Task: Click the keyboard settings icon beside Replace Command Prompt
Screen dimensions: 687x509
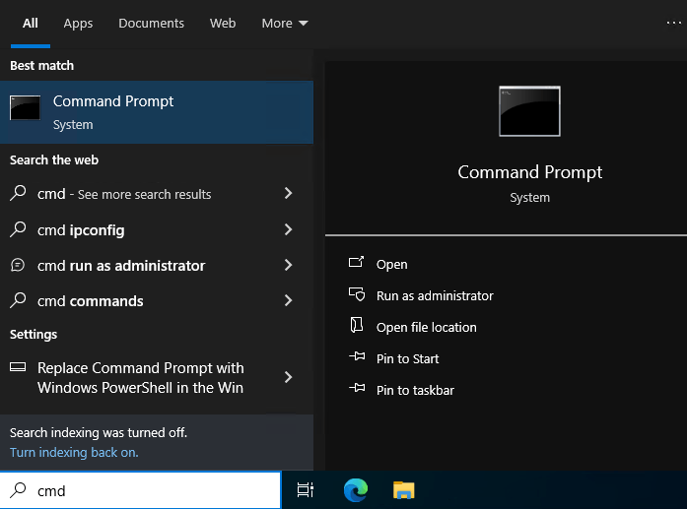Action: click(x=18, y=367)
